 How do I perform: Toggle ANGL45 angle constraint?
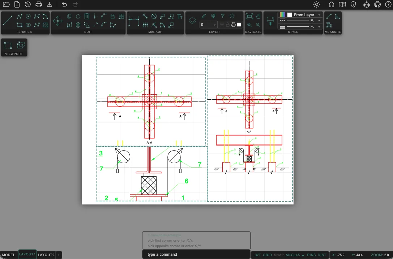(293, 255)
